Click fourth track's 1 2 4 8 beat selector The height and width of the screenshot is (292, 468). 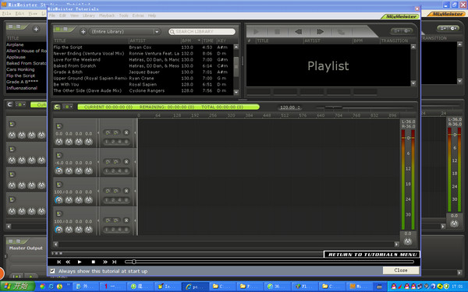116,230
